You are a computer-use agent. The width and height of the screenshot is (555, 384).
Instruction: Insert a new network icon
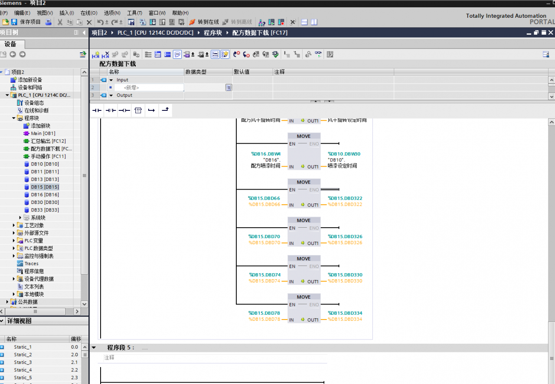coord(96,55)
